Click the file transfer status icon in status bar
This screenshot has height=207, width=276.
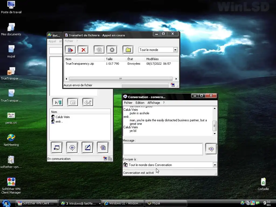click(x=173, y=85)
